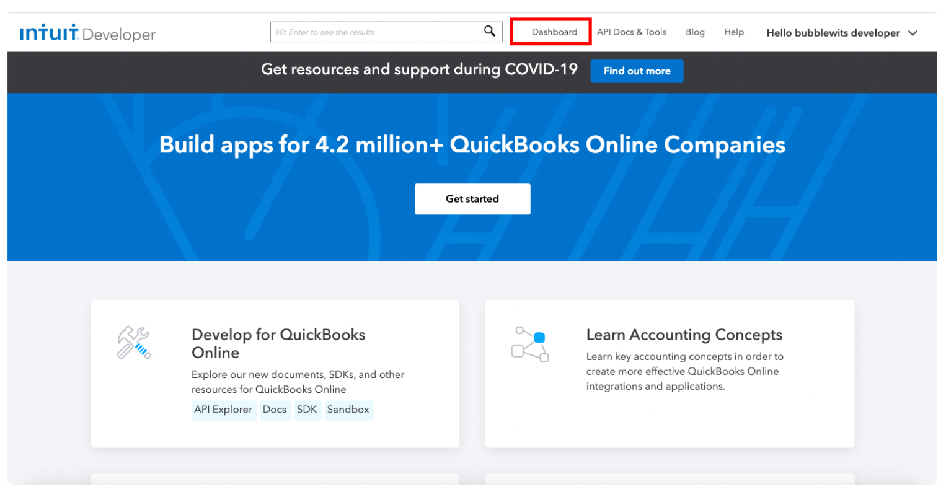Select the Develop for QuickBooks Online heading
Viewport: 946px width, 492px height.
(278, 343)
